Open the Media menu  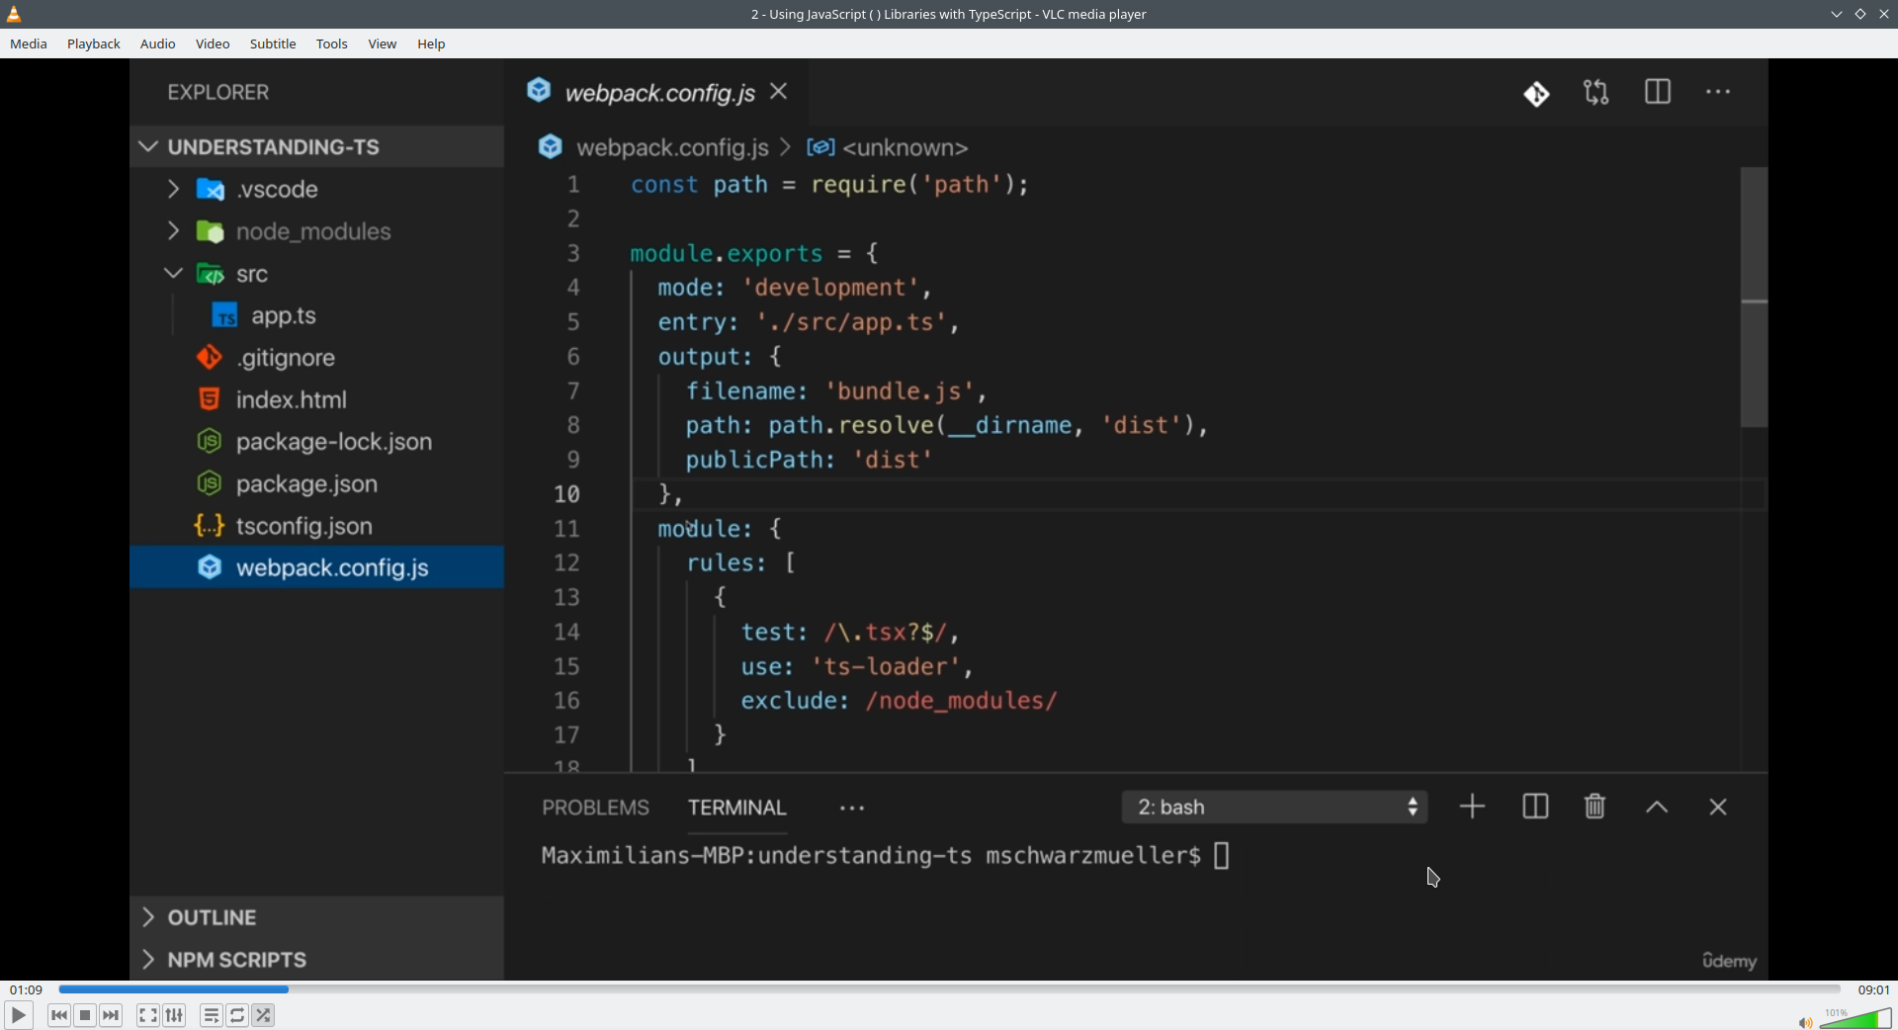[x=29, y=43]
